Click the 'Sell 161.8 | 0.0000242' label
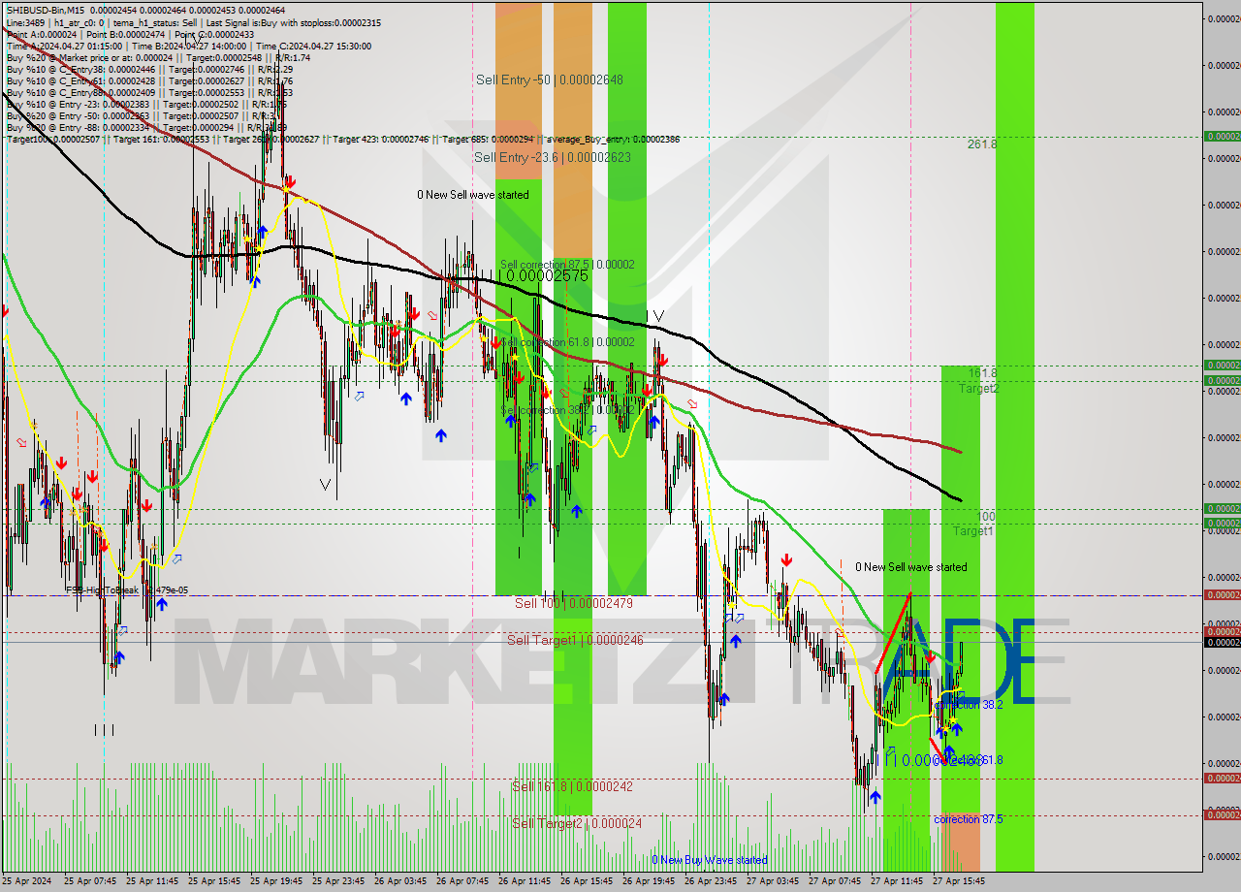This screenshot has width=1241, height=892. click(572, 786)
